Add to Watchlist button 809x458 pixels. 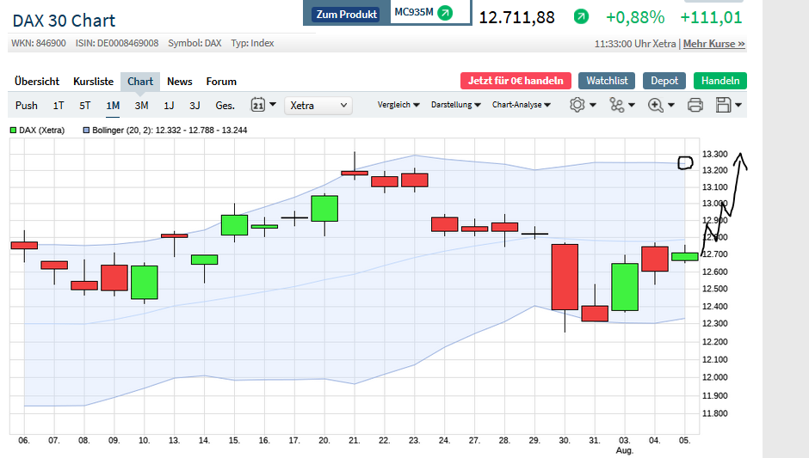[607, 81]
